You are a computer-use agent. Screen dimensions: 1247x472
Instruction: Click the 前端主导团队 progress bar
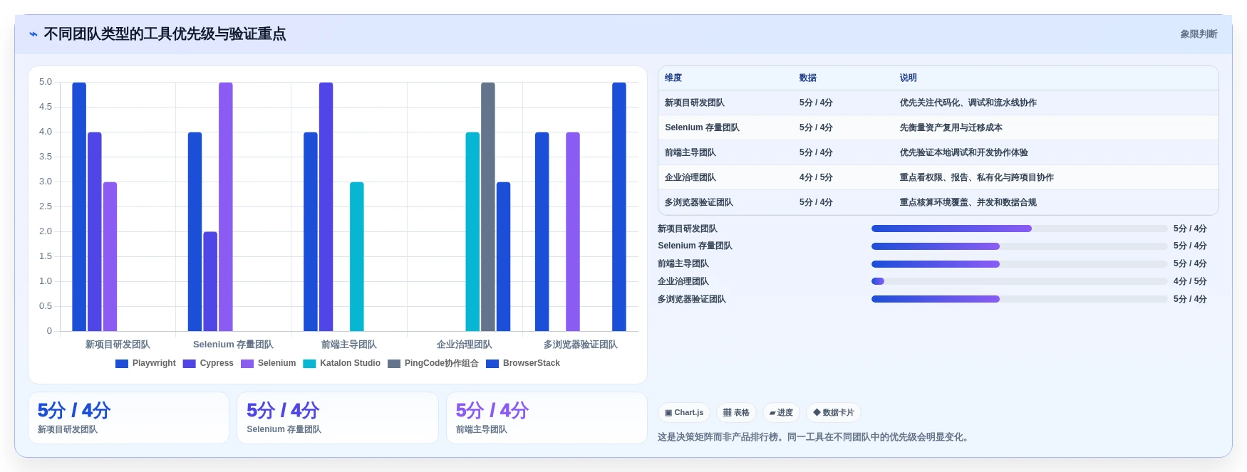point(1019,264)
